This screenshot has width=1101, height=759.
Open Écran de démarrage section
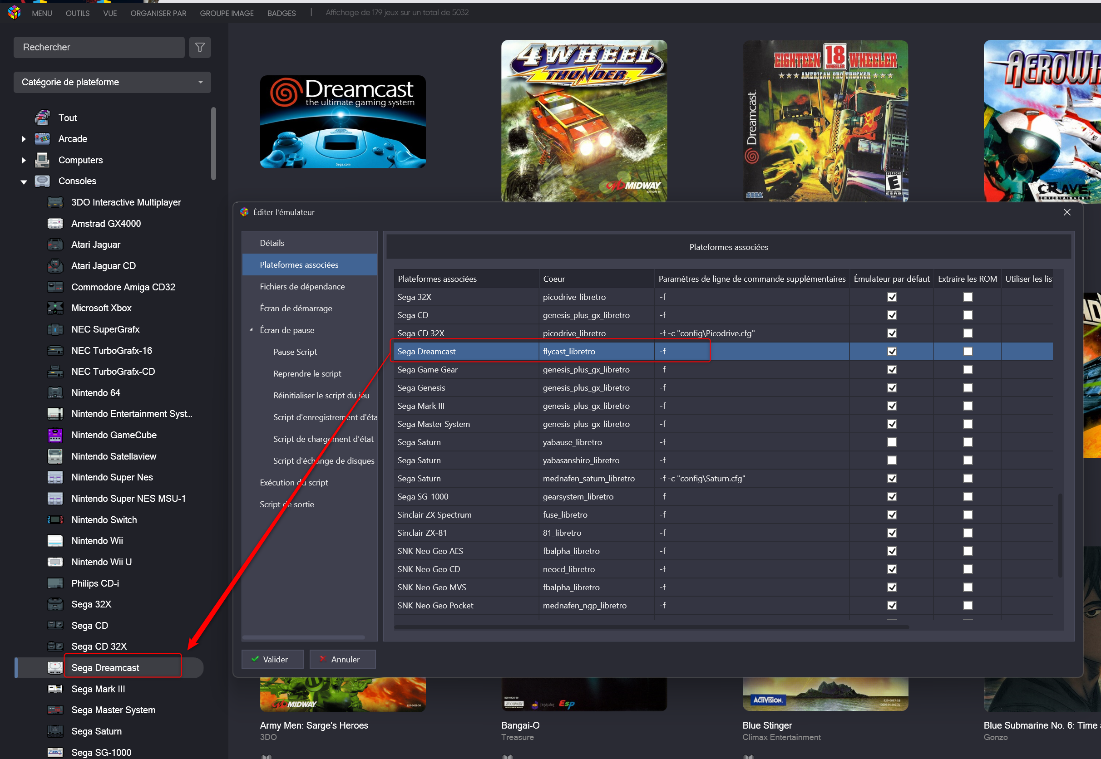coord(310,308)
